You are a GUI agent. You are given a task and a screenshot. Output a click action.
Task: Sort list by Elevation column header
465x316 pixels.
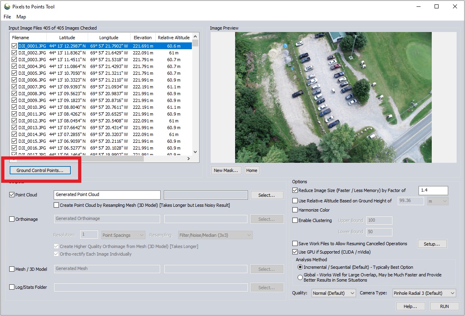(x=143, y=38)
